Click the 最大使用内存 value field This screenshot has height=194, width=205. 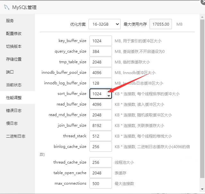pos(161,24)
